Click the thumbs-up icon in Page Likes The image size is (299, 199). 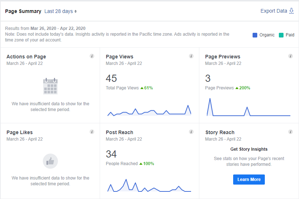click(50, 161)
